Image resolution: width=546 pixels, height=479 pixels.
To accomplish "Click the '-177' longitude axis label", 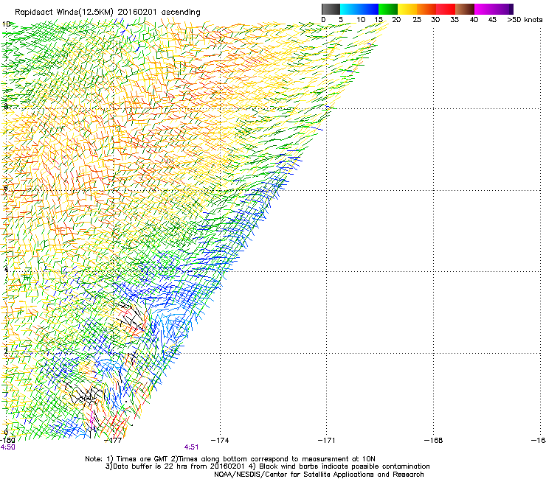I will click(x=113, y=441).
